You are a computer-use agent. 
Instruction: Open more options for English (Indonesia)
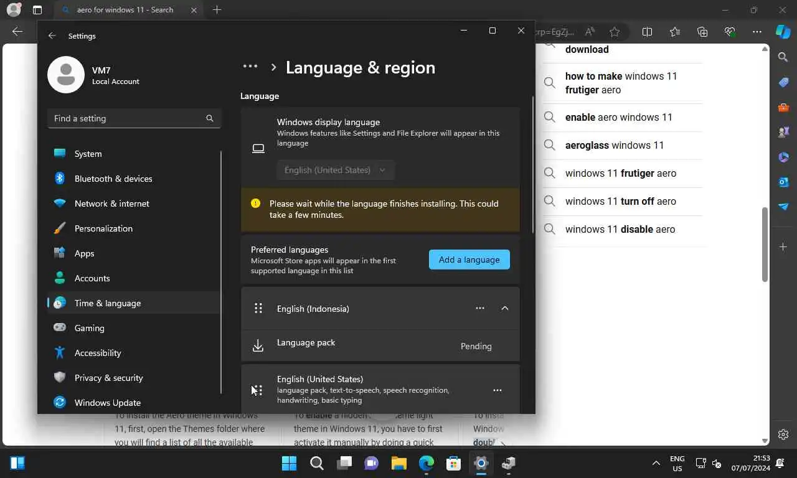pyautogui.click(x=480, y=308)
